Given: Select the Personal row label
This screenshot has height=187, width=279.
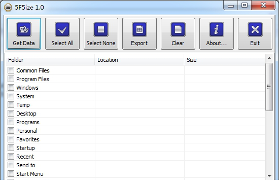Looking at the screenshot, I should pos(27,131).
